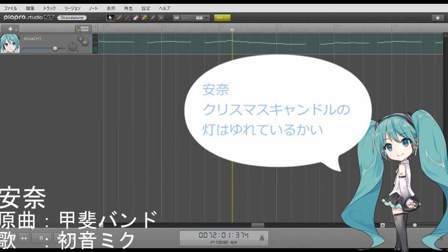Select the yellow highlighter tool
The height and width of the screenshot is (252, 448).
(x=144, y=18)
